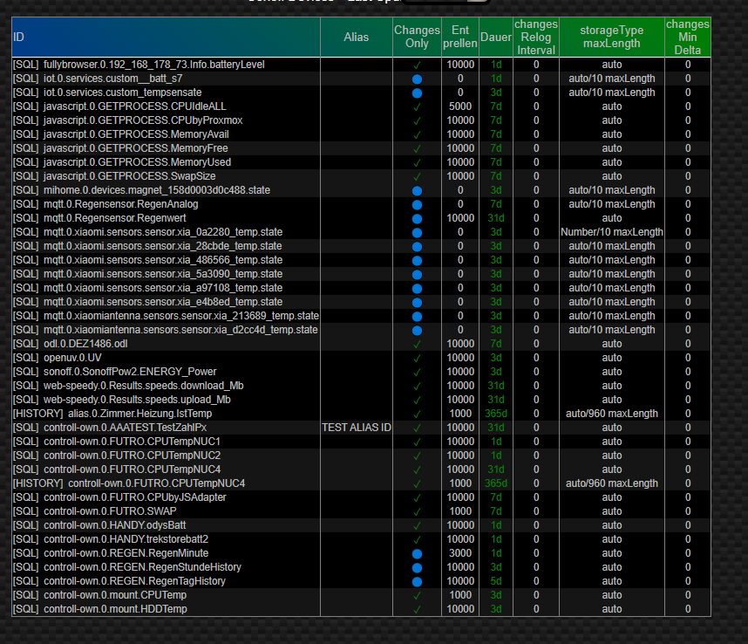Click blue dot for controll-own.0.REGEN.RegenMinute
Image resolution: width=748 pixels, height=644 pixels.
click(417, 553)
